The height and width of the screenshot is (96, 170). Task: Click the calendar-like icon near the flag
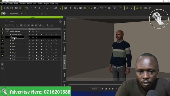145,8
